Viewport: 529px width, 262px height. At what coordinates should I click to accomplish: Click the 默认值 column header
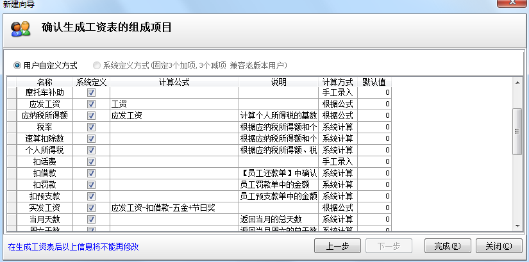tap(374, 82)
